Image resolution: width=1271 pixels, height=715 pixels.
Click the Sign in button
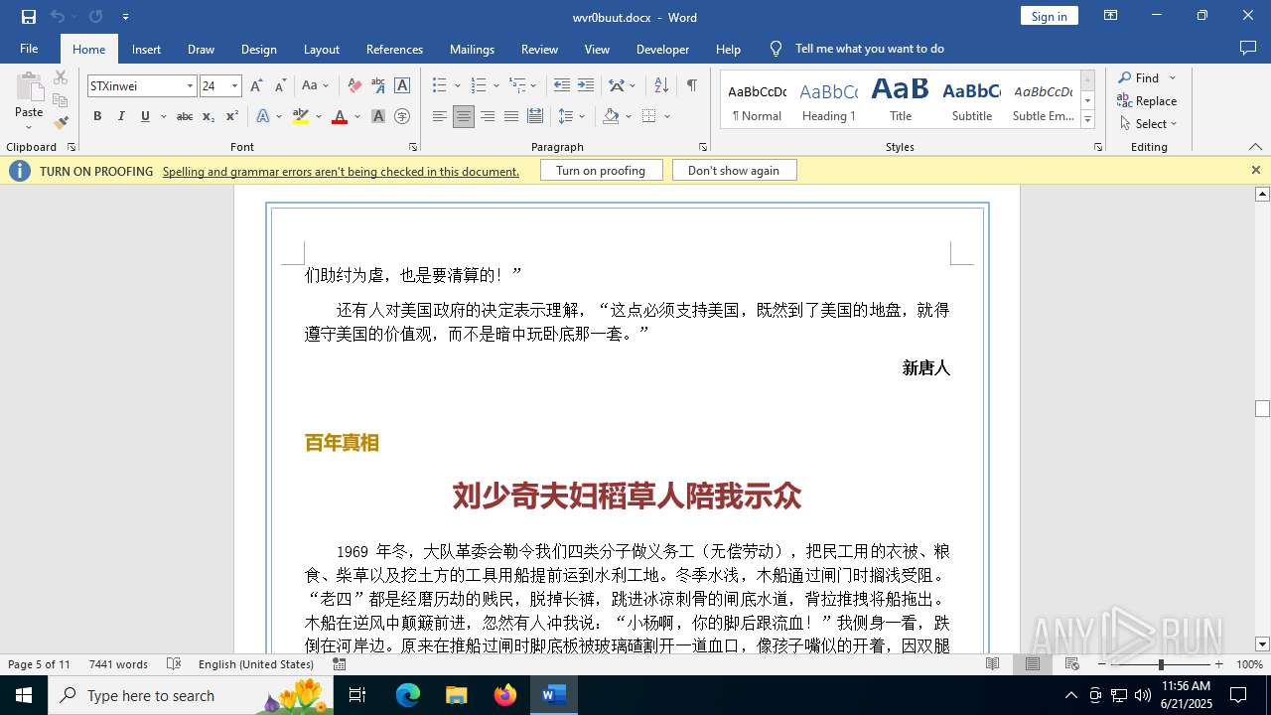tap(1049, 16)
